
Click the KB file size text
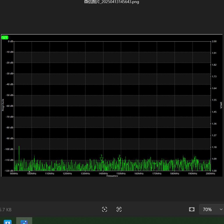pyautogui.click(x=6, y=210)
